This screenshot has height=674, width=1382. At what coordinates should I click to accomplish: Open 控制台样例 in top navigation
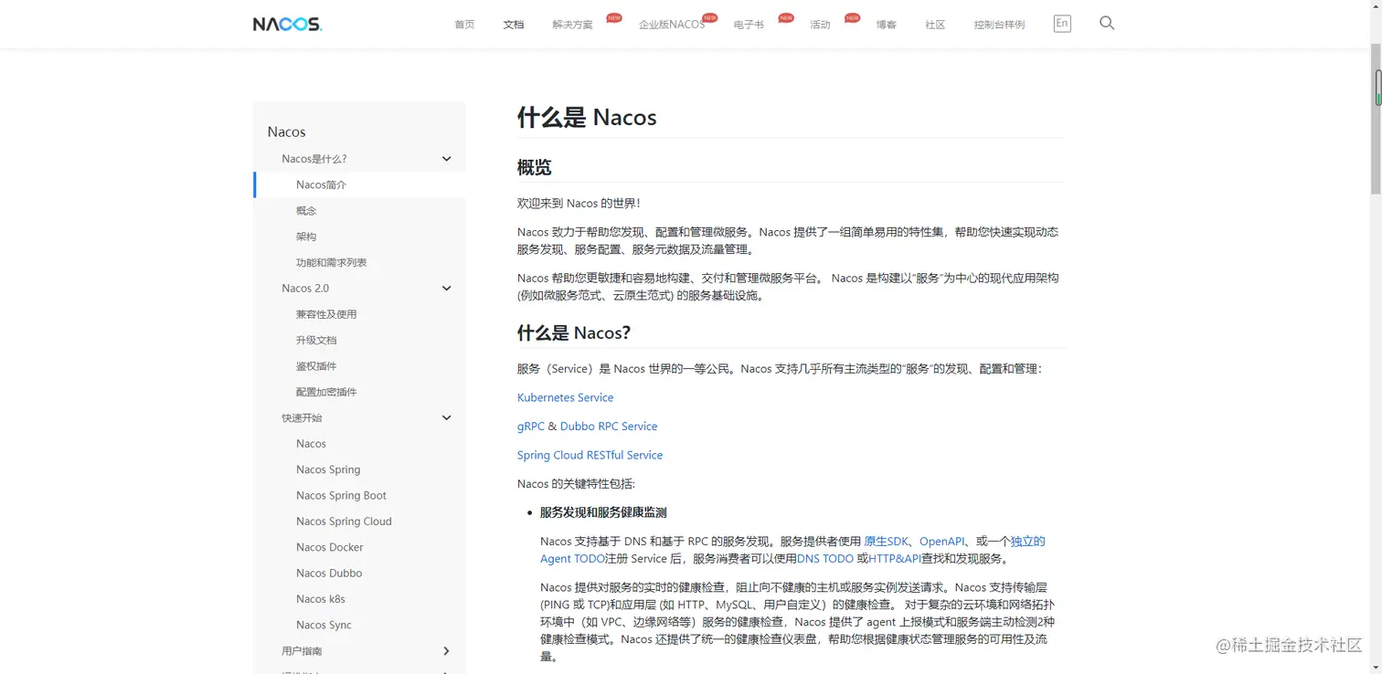pyautogui.click(x=999, y=25)
